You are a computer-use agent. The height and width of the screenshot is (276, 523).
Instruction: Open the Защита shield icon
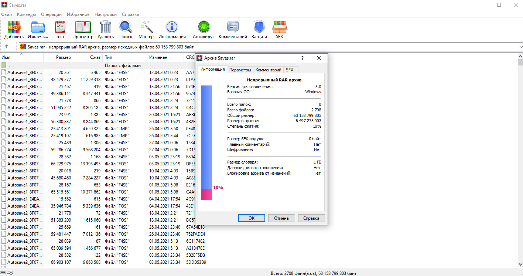click(259, 28)
